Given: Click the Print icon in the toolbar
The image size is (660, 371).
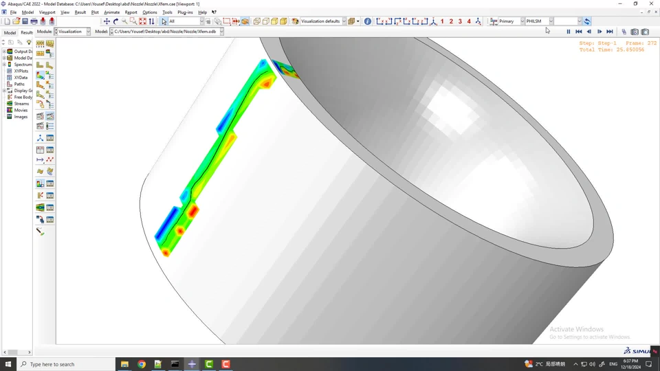Looking at the screenshot, I should [x=34, y=21].
